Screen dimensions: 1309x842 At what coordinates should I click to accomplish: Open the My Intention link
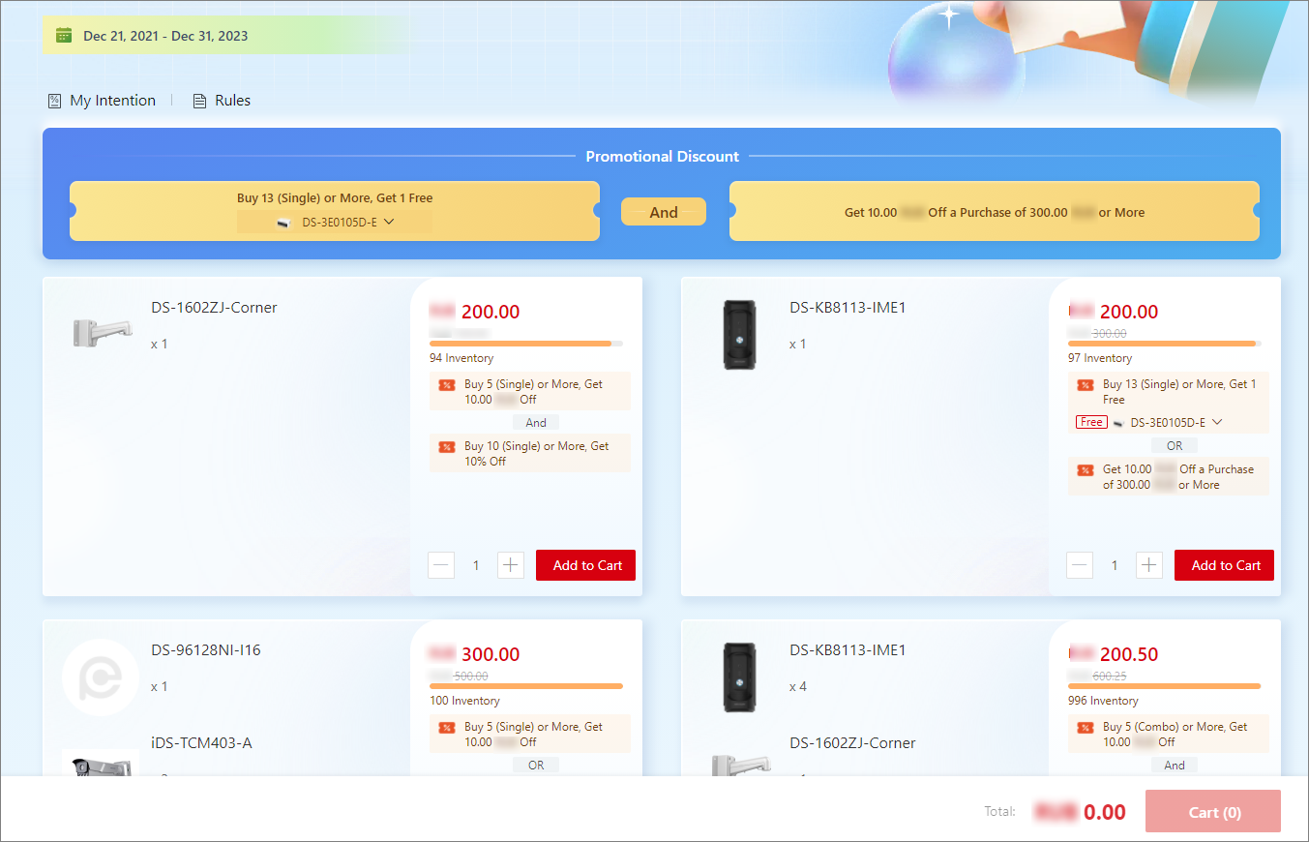pos(102,101)
